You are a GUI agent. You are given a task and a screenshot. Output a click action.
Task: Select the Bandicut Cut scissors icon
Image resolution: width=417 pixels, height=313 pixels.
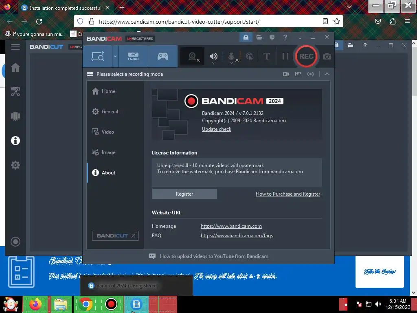[15, 92]
